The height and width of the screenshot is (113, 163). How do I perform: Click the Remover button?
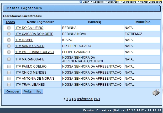tap(13, 91)
